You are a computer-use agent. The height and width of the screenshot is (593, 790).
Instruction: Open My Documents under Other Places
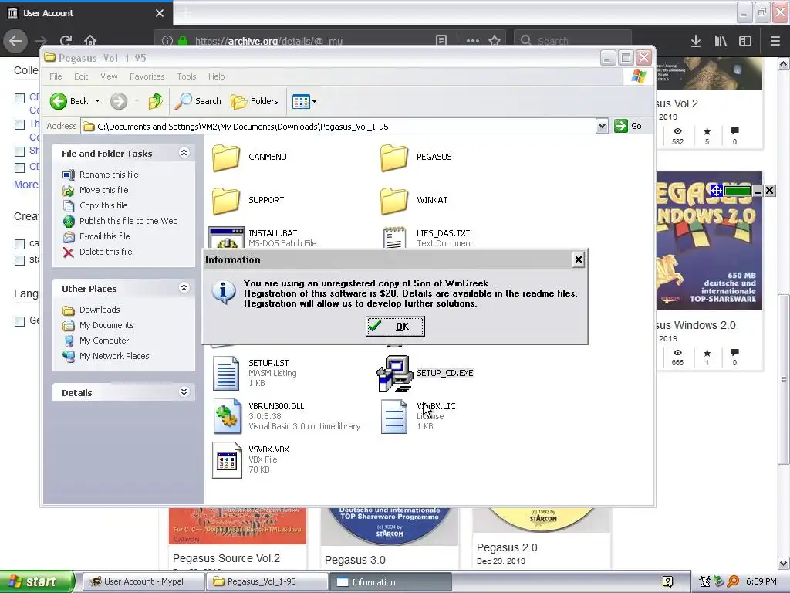(x=106, y=325)
